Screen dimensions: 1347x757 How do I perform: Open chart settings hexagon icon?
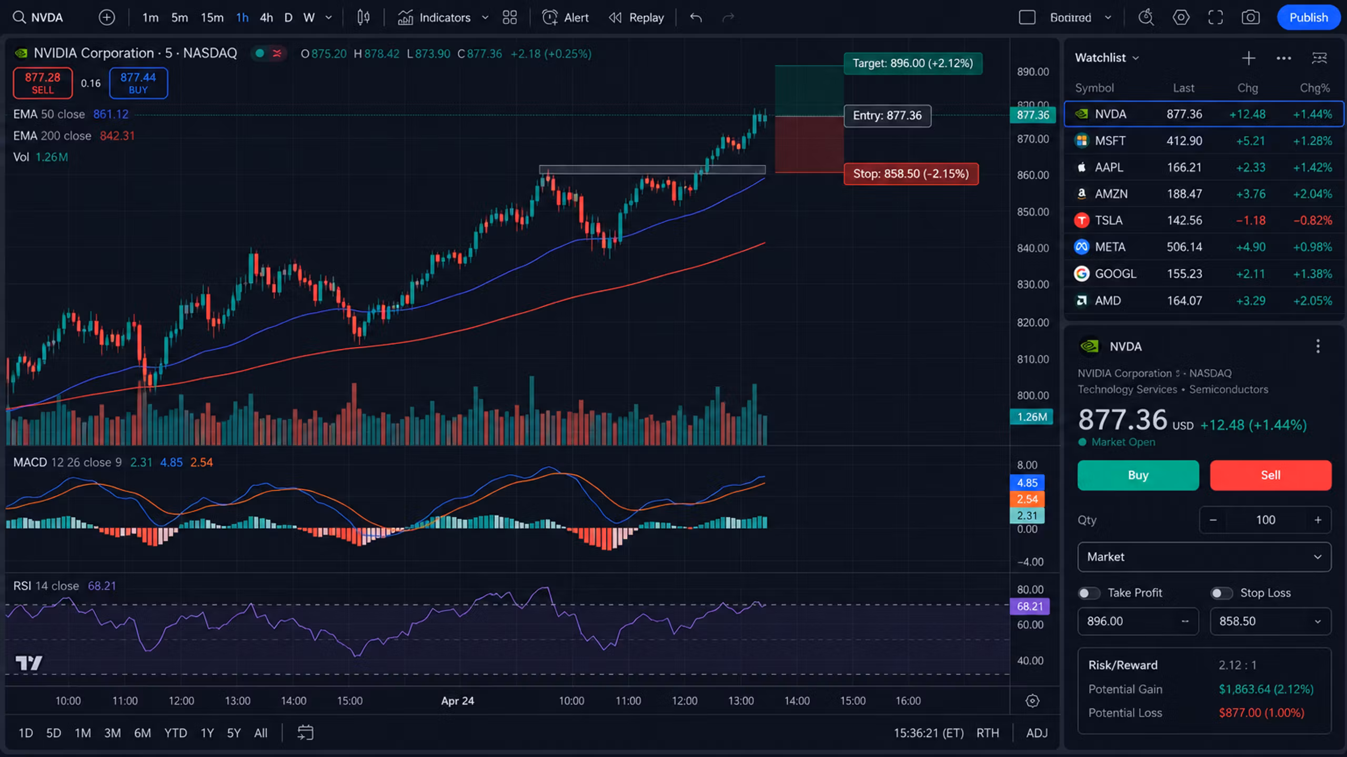1181,17
